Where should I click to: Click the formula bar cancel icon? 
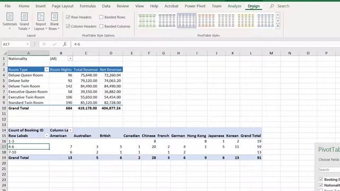point(44,44)
